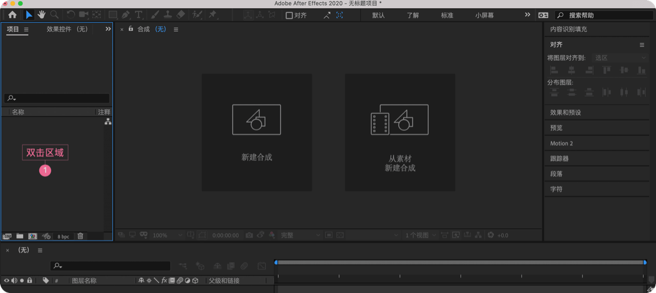Image resolution: width=656 pixels, height=293 pixels.
Task: Switch to the 默认 workspace
Action: 378,15
